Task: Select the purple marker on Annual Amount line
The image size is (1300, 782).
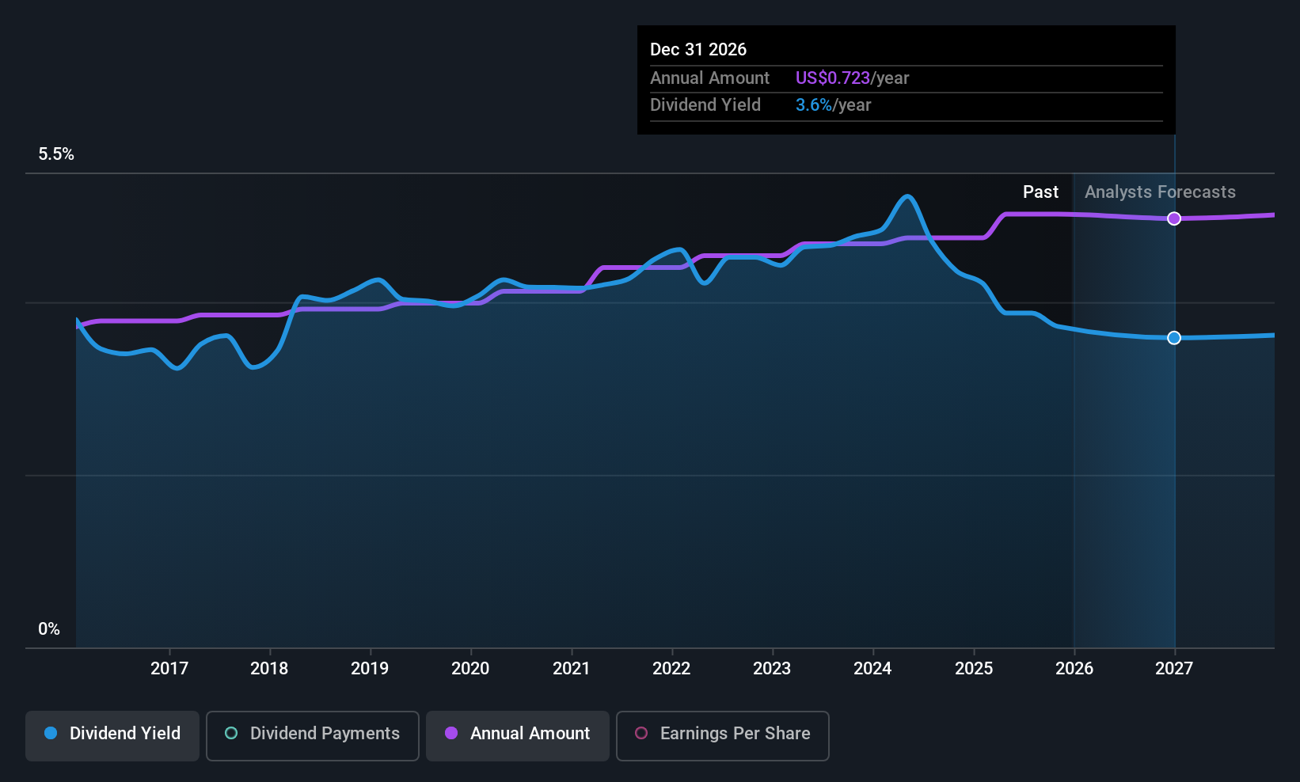Action: point(1174,218)
